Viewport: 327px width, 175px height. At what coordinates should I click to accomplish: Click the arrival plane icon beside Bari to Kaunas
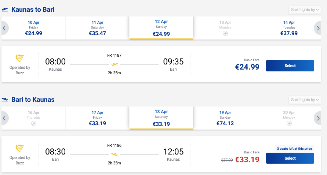(5, 100)
